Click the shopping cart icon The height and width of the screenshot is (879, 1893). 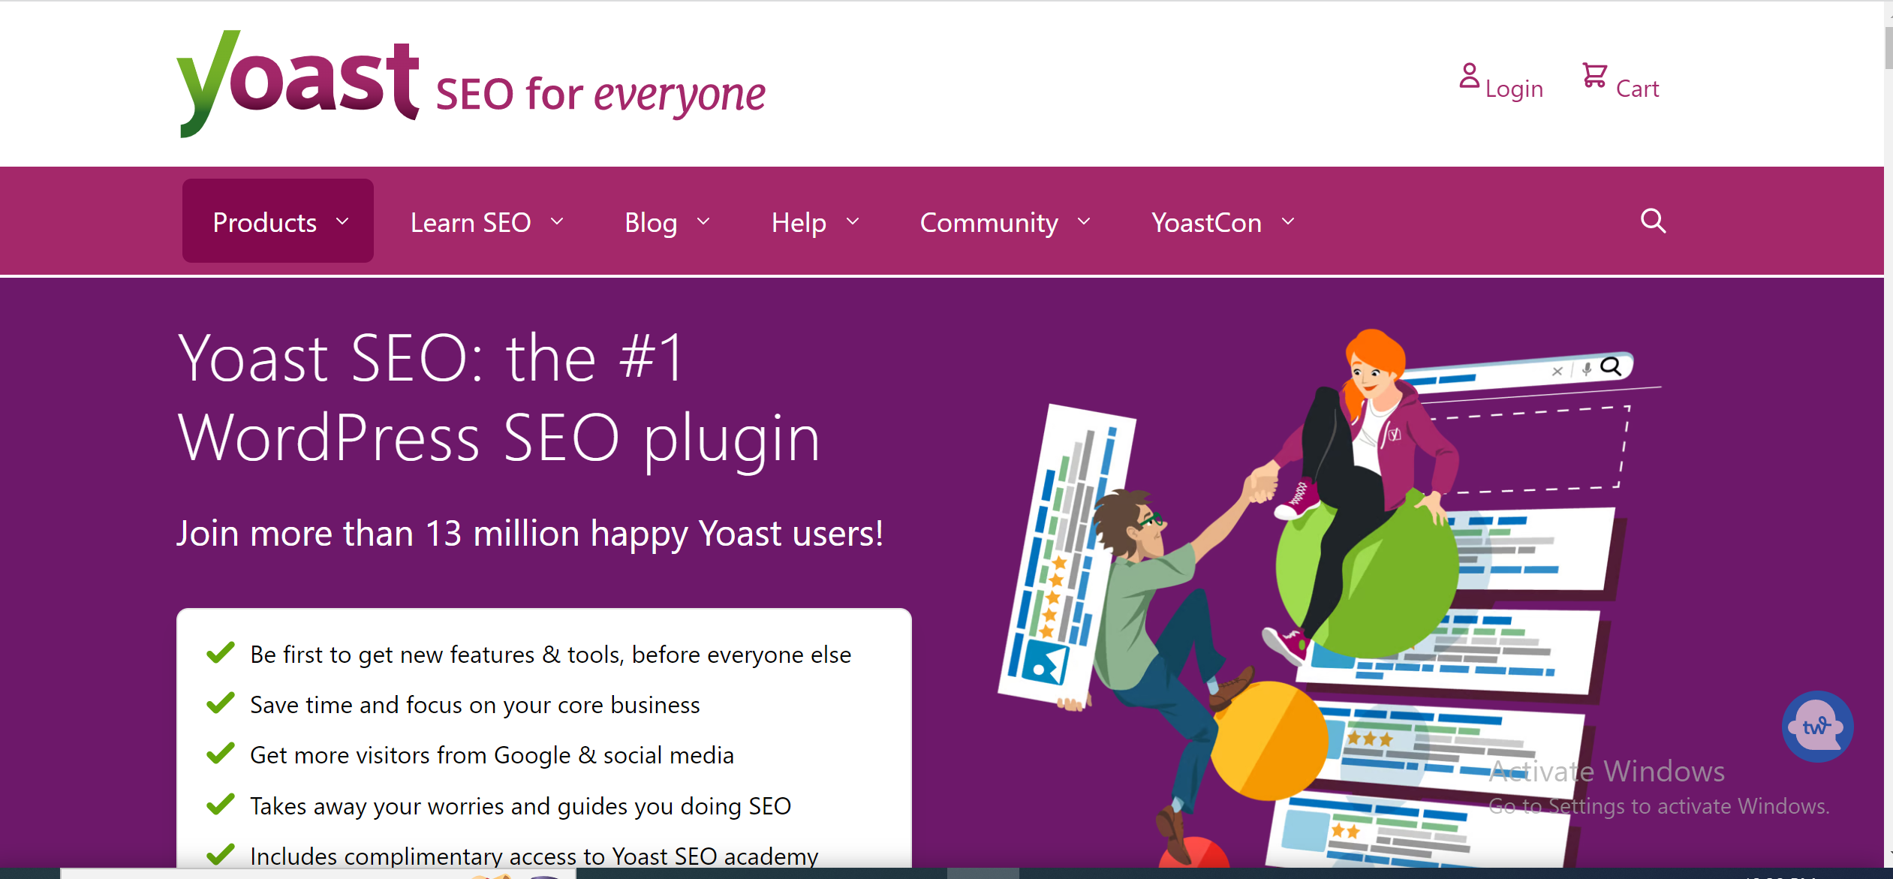pos(1594,75)
